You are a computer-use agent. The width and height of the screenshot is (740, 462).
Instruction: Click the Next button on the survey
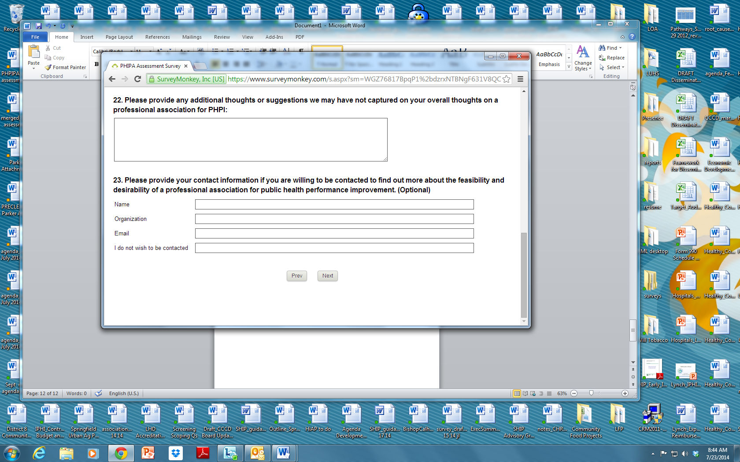(x=328, y=276)
